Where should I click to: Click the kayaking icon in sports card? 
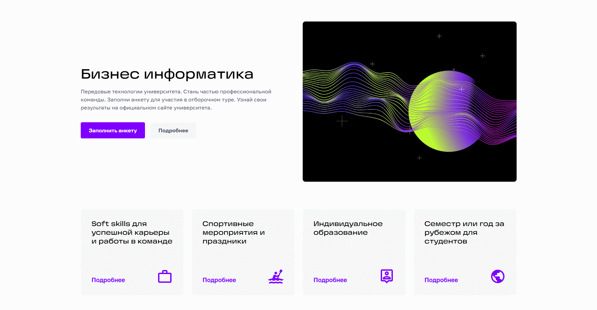click(x=276, y=276)
